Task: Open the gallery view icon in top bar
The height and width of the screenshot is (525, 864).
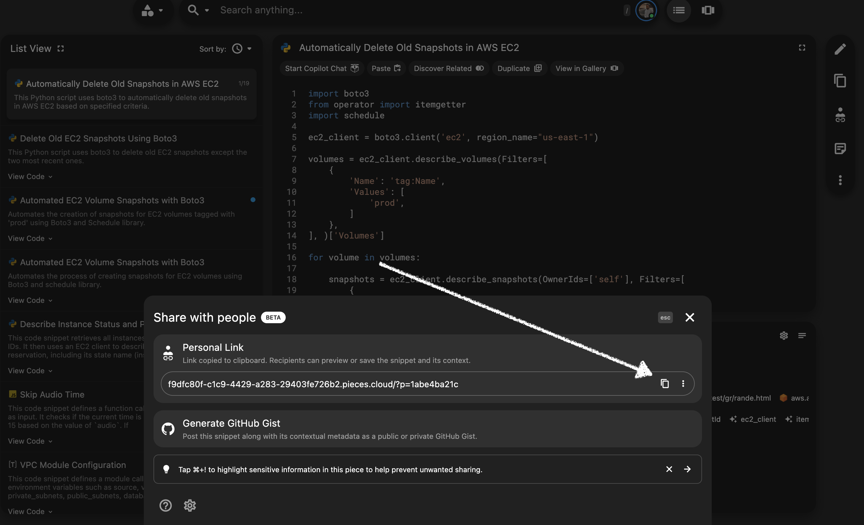Action: 707,10
